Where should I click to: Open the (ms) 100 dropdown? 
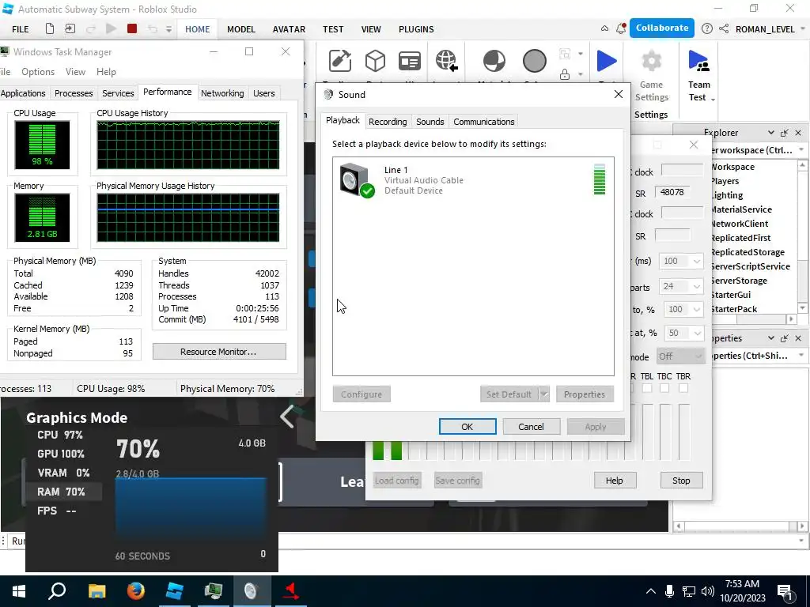(x=680, y=261)
